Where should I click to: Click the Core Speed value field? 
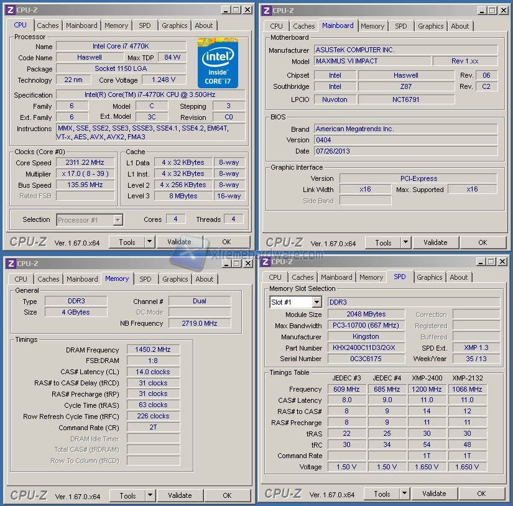(x=85, y=162)
